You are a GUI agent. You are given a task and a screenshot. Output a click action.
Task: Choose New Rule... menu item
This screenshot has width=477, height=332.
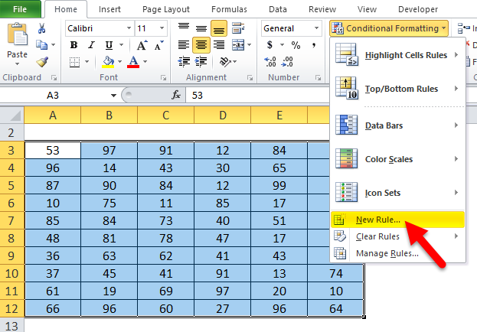[x=397, y=220]
